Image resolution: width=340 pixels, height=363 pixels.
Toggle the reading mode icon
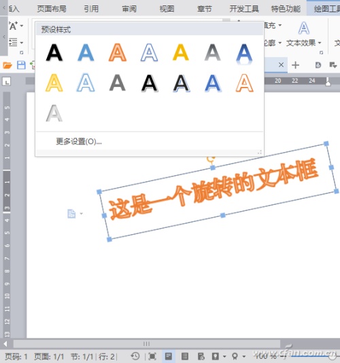216,356
